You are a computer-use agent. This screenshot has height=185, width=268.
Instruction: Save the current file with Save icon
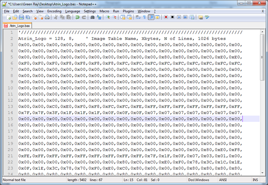click(21, 17)
